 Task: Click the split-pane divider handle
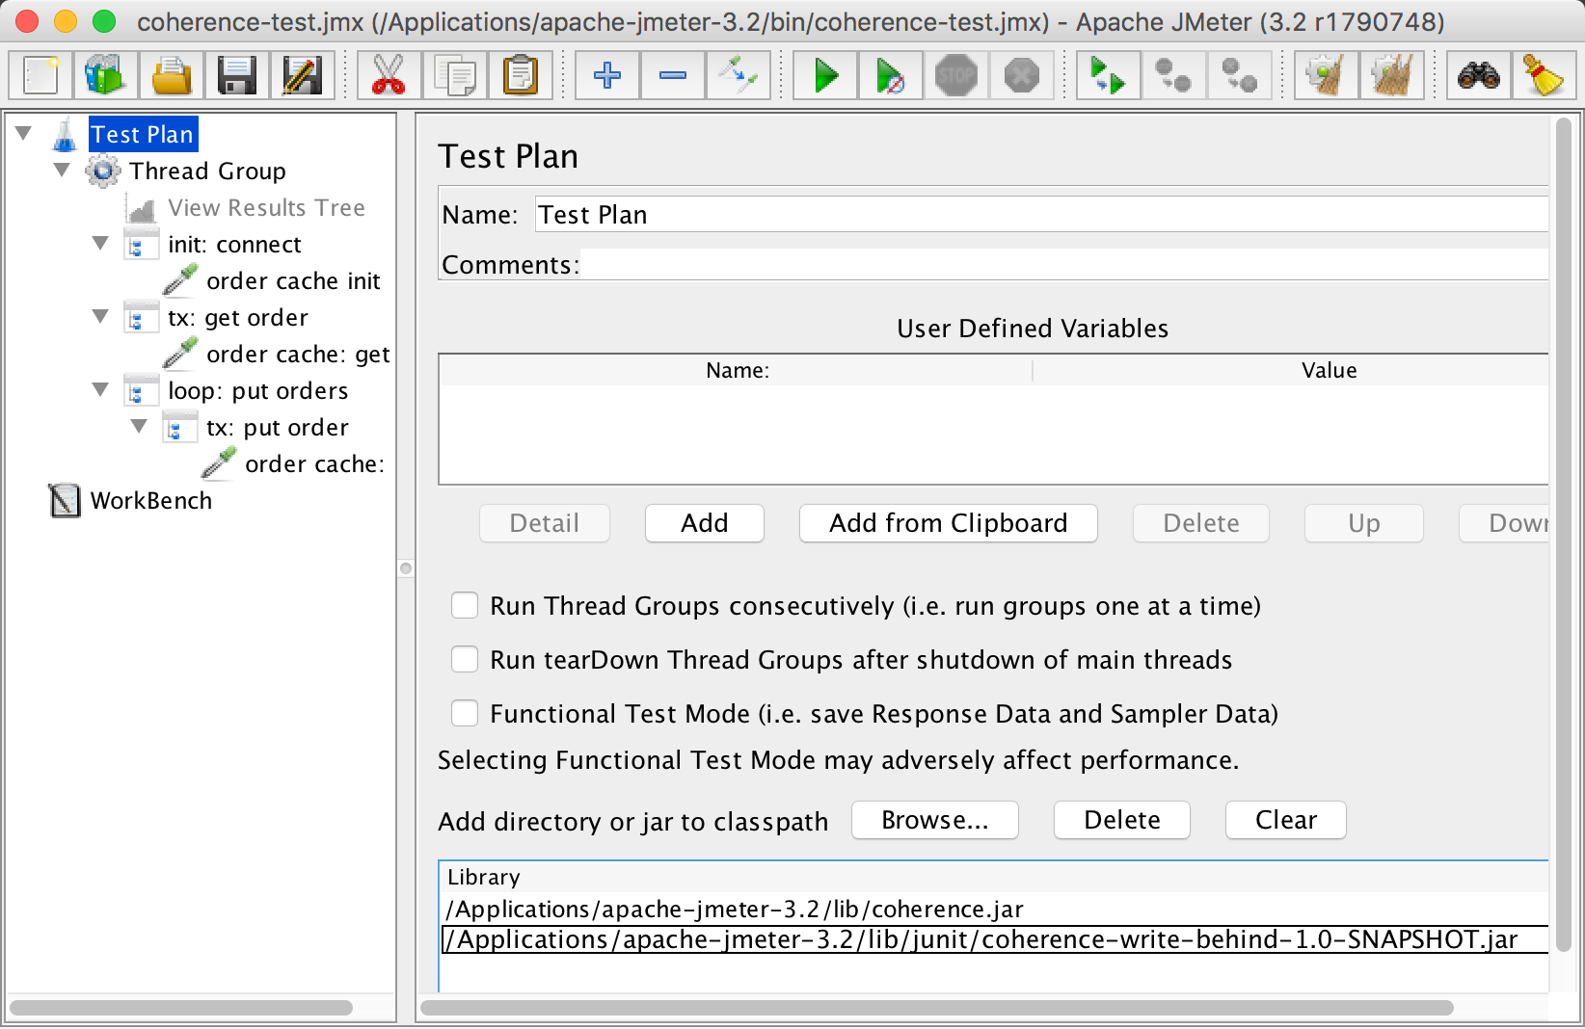tap(406, 568)
